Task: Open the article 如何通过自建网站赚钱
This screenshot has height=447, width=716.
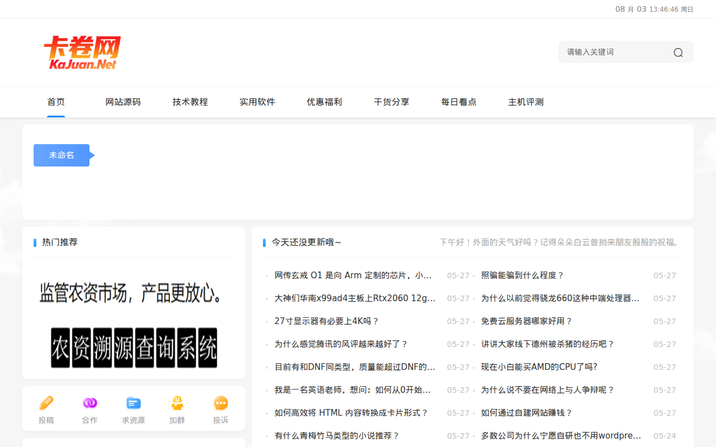Action: (525, 412)
